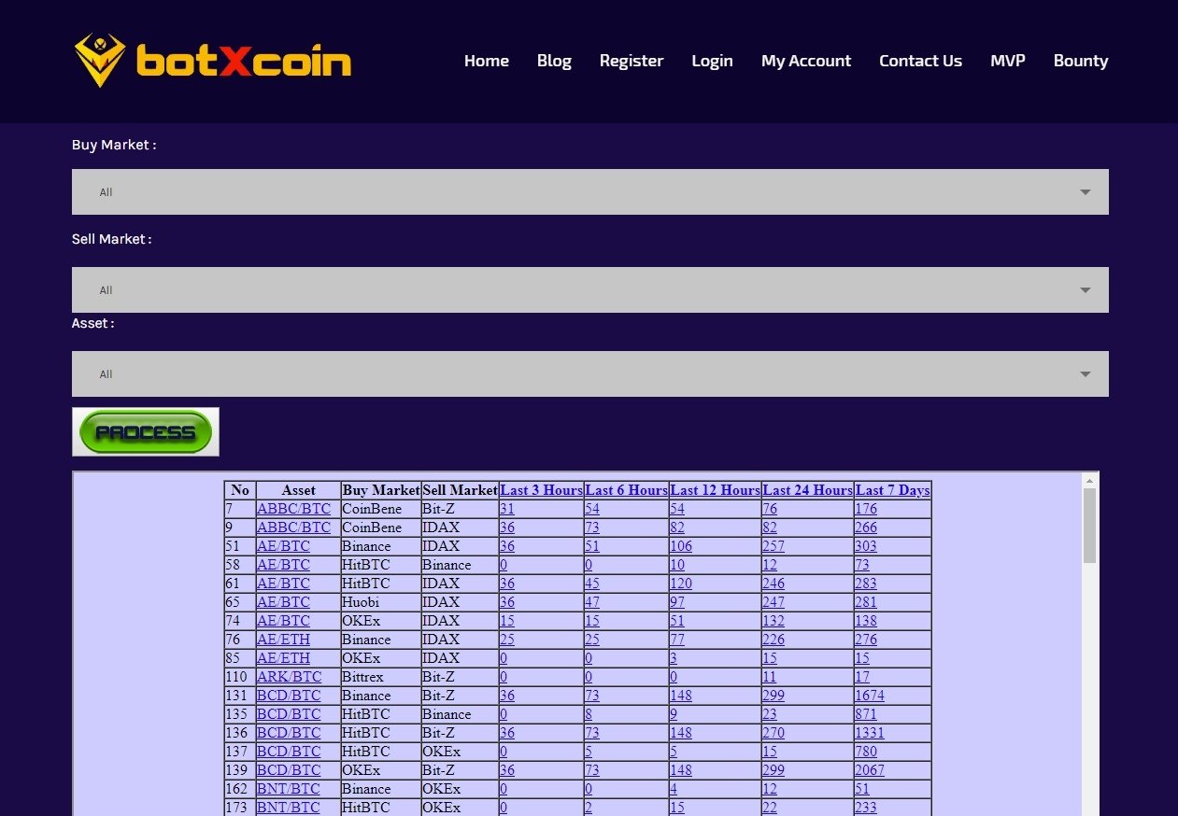This screenshot has height=816, width=1178.
Task: Click the table's vertical scrollbar thumb
Action: click(1089, 525)
